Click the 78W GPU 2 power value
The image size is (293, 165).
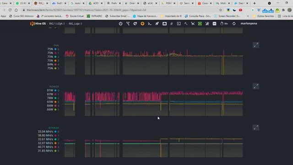coord(50,98)
